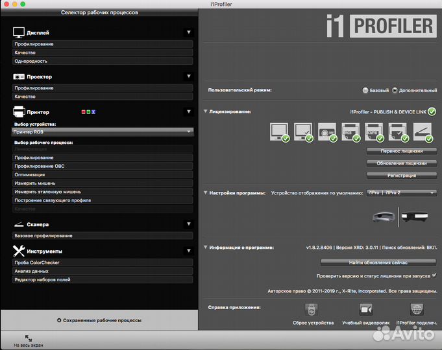Open the i1Pro | i1Pro 2 dropdown
Screen dimensions: 442x350
tap(402, 193)
